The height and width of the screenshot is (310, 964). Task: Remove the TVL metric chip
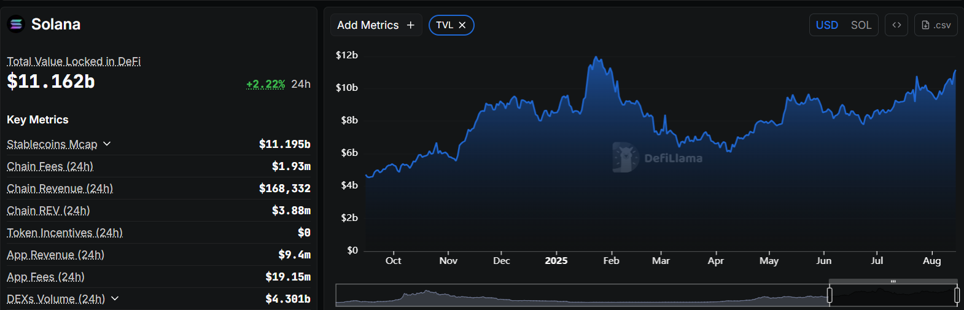(462, 25)
